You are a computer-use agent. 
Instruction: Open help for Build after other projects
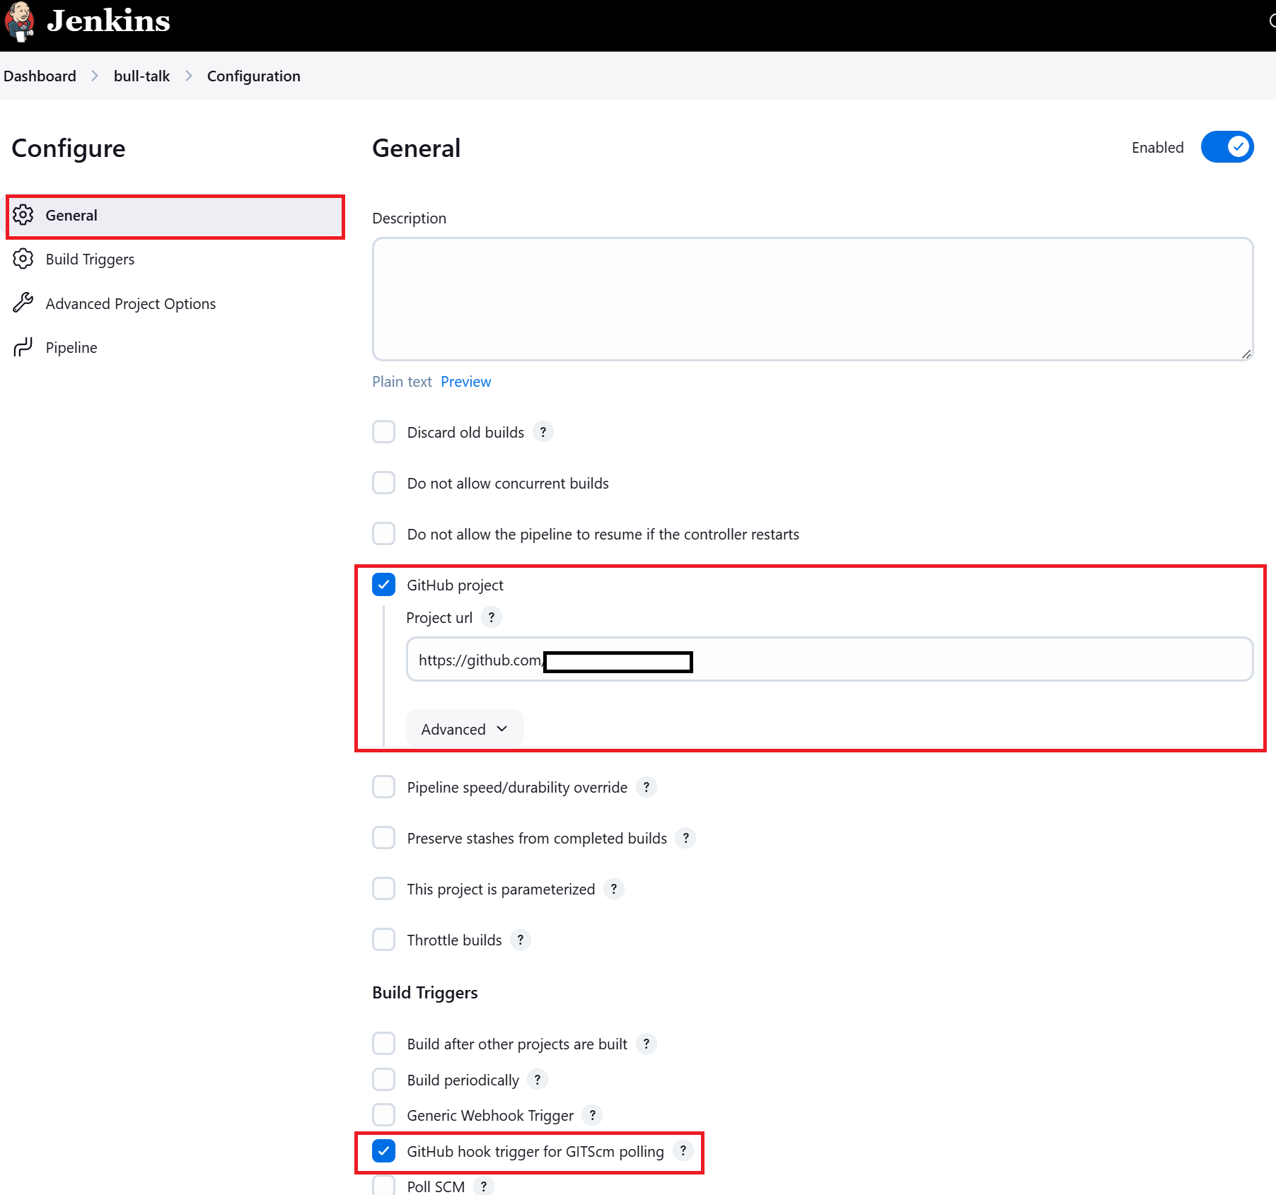click(x=646, y=1044)
